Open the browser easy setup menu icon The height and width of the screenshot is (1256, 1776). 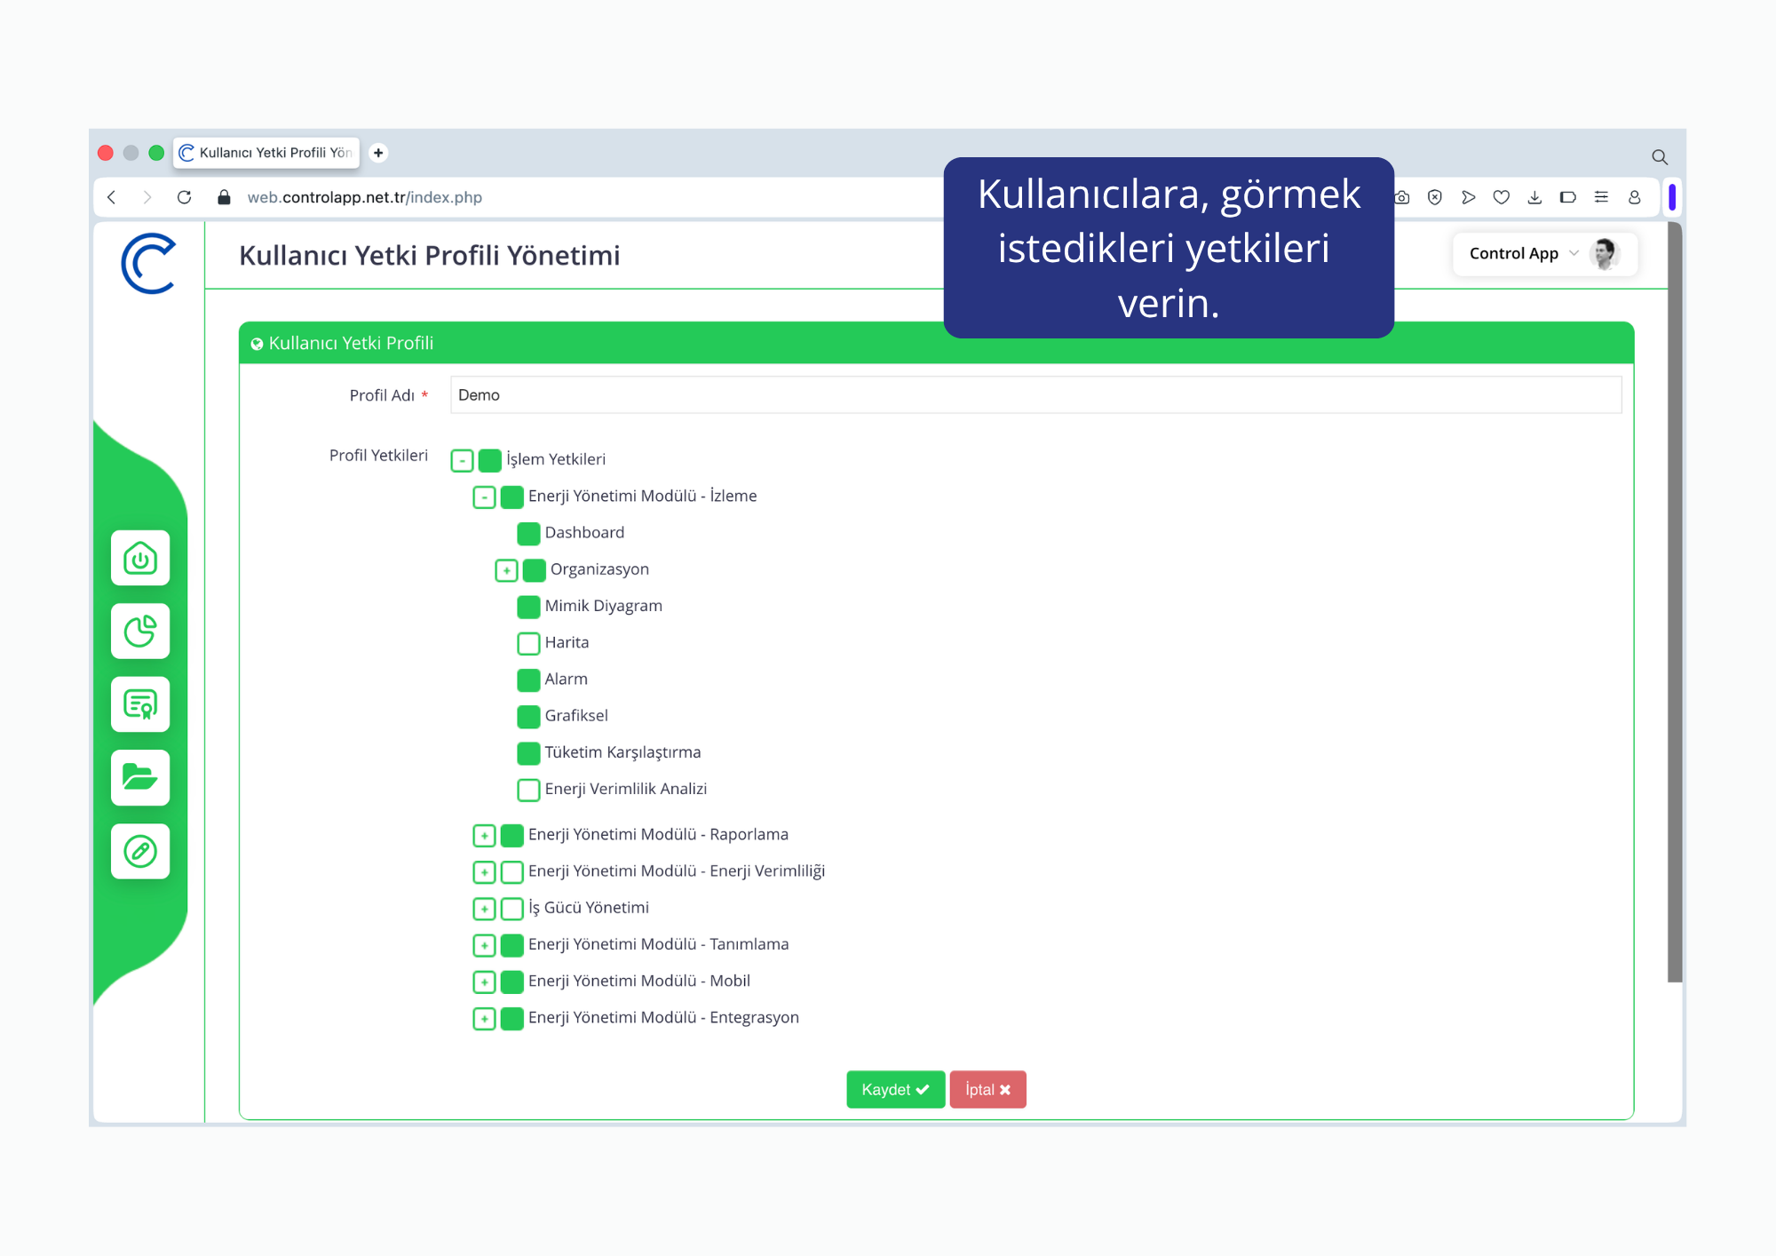(1601, 197)
